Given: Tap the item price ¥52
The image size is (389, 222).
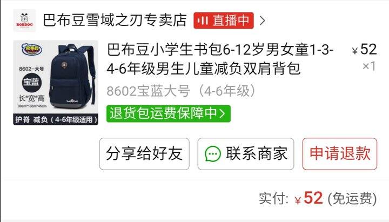Looking at the screenshot, I should coord(364,49).
